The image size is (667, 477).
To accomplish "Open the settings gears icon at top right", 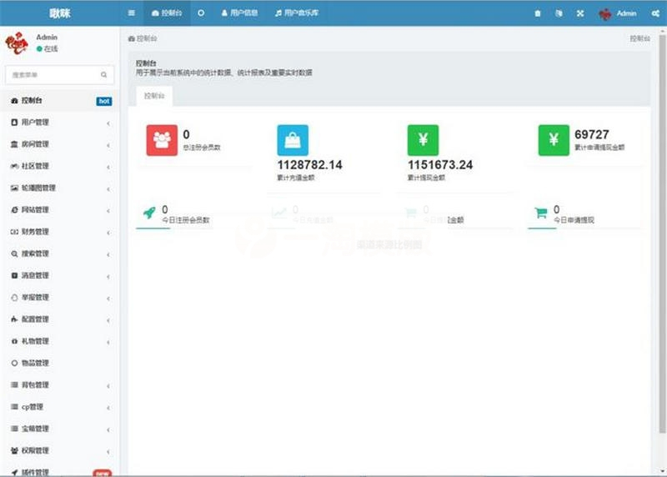I will [x=655, y=13].
